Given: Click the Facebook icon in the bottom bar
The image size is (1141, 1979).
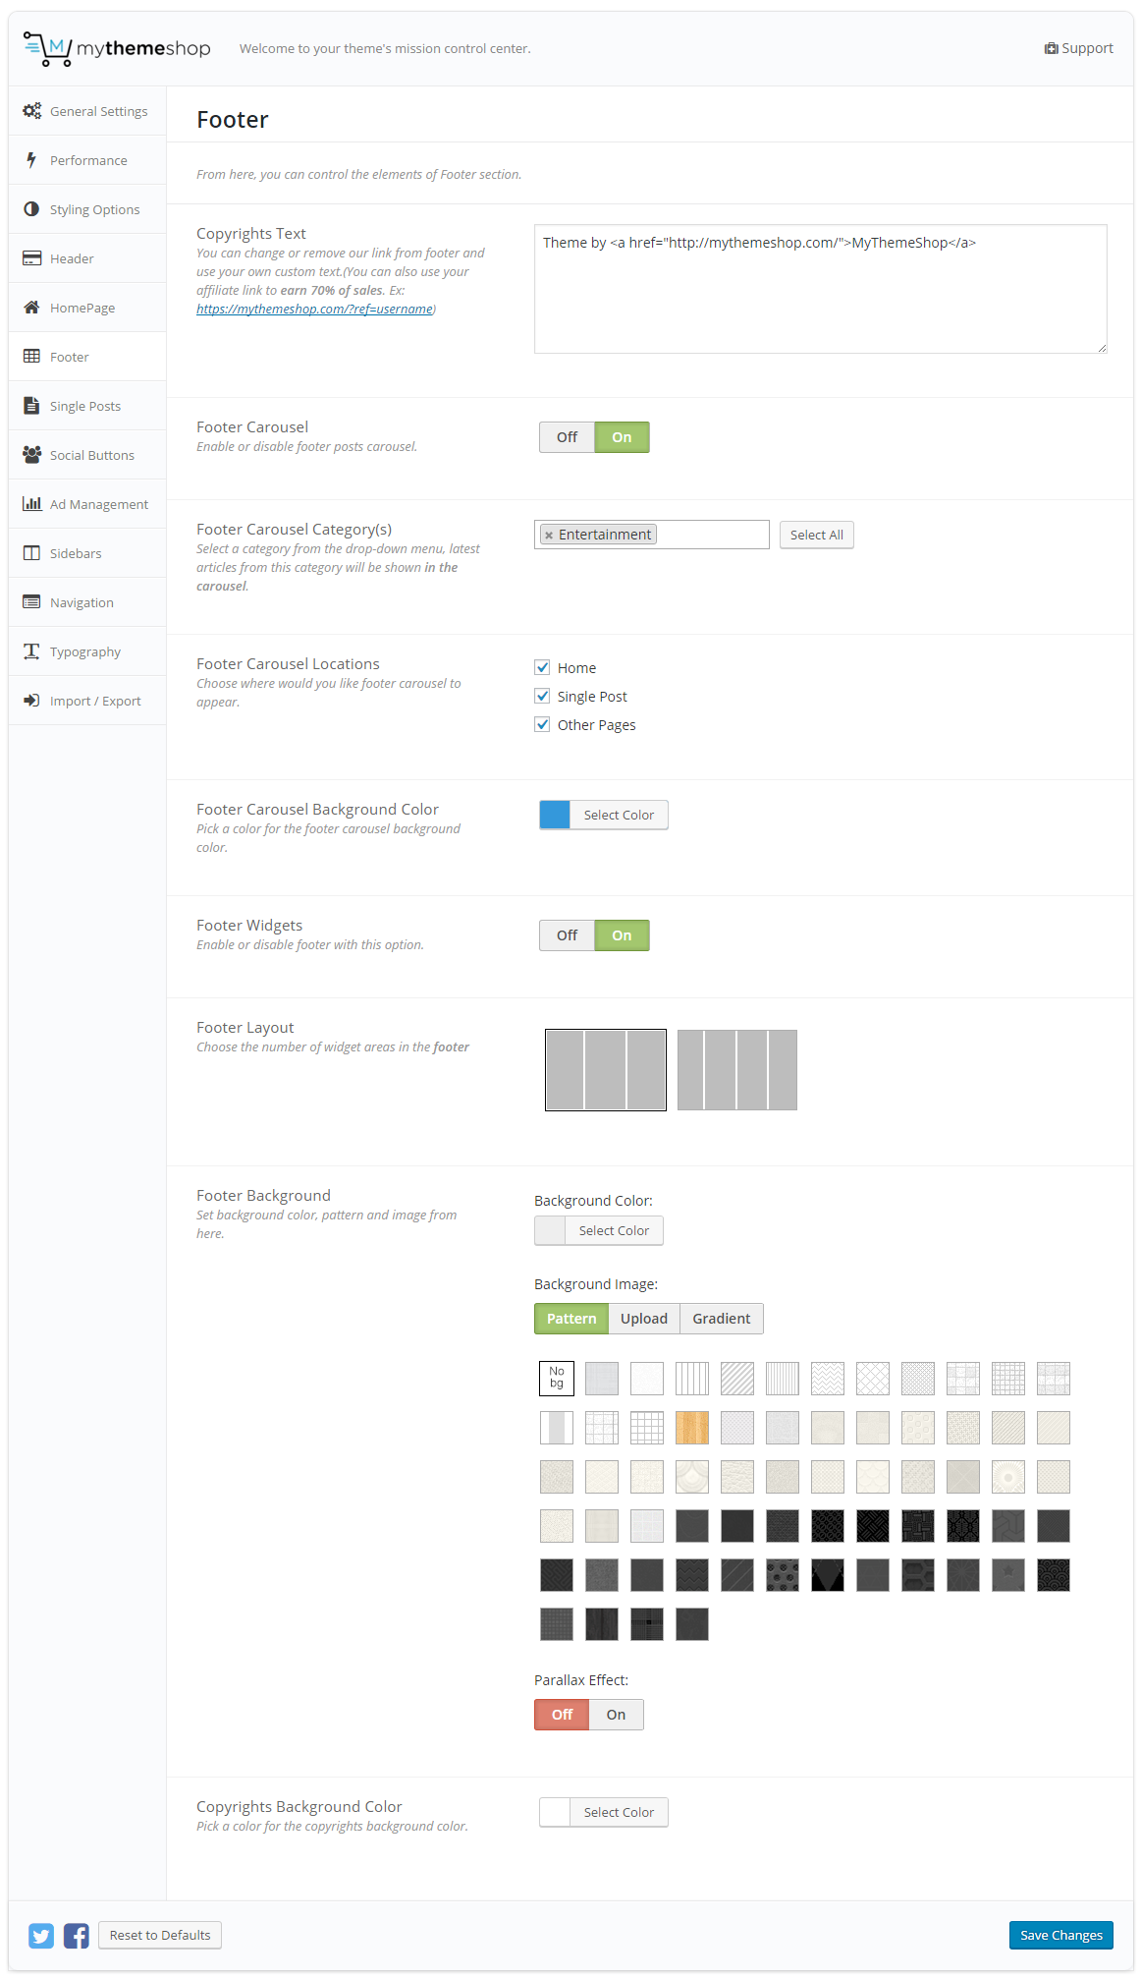Looking at the screenshot, I should coord(77,1935).
